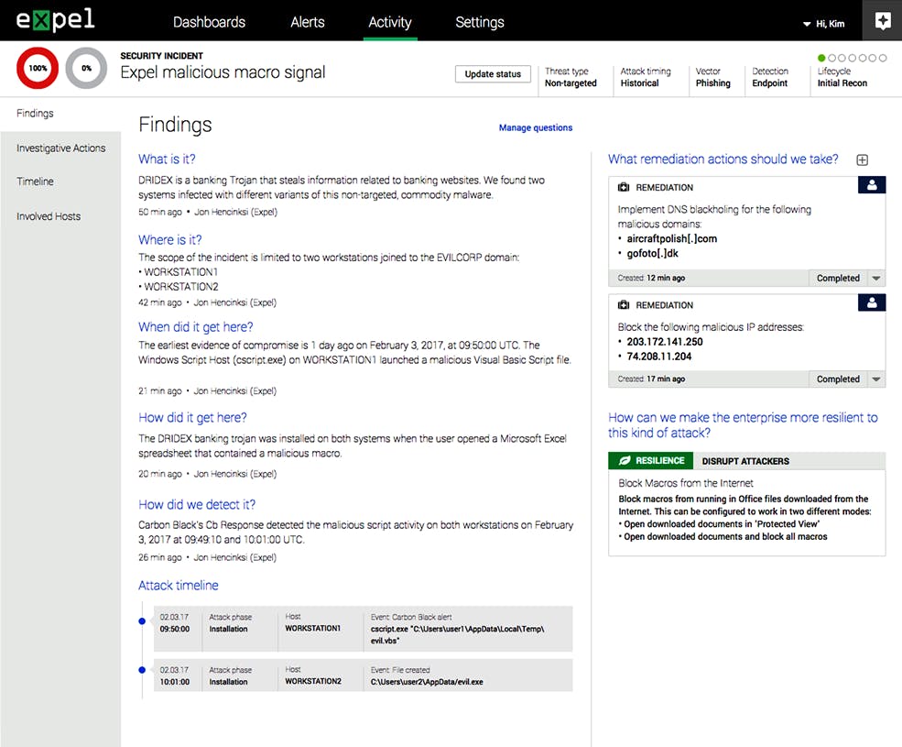Click the Completed button on IP remediation
Screen dimensions: 902x747
[x=838, y=379]
